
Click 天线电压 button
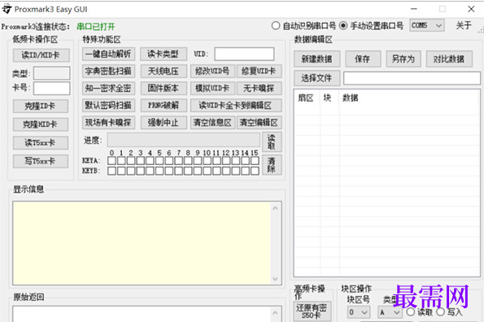click(164, 72)
